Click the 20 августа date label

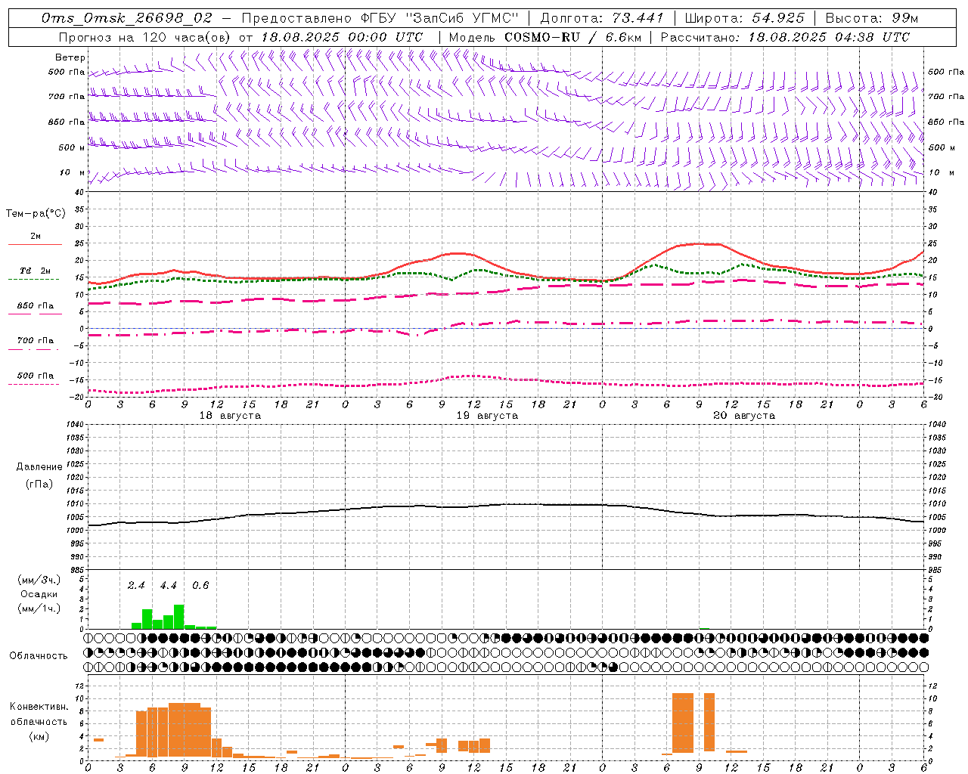click(744, 416)
